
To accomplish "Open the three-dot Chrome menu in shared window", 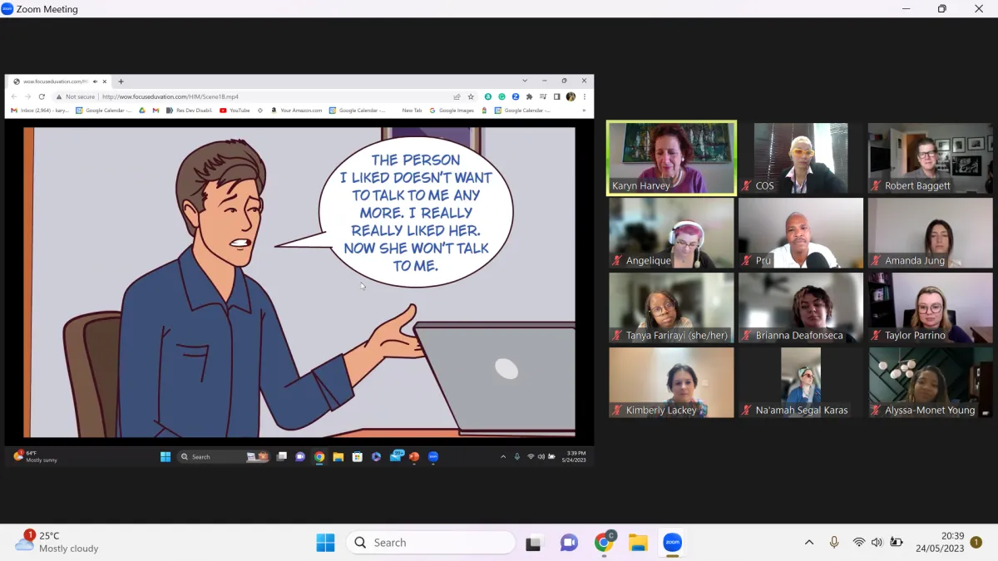I will [585, 96].
